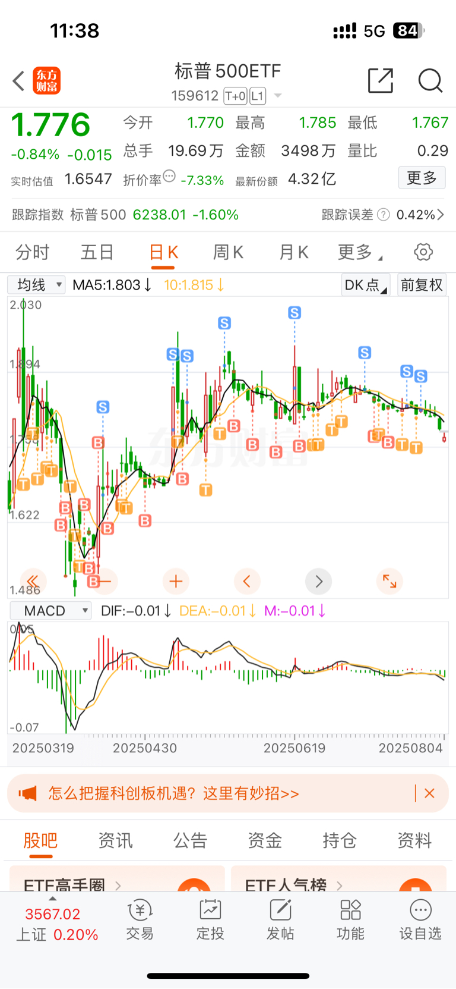Select the 日K chart tab

tap(163, 253)
